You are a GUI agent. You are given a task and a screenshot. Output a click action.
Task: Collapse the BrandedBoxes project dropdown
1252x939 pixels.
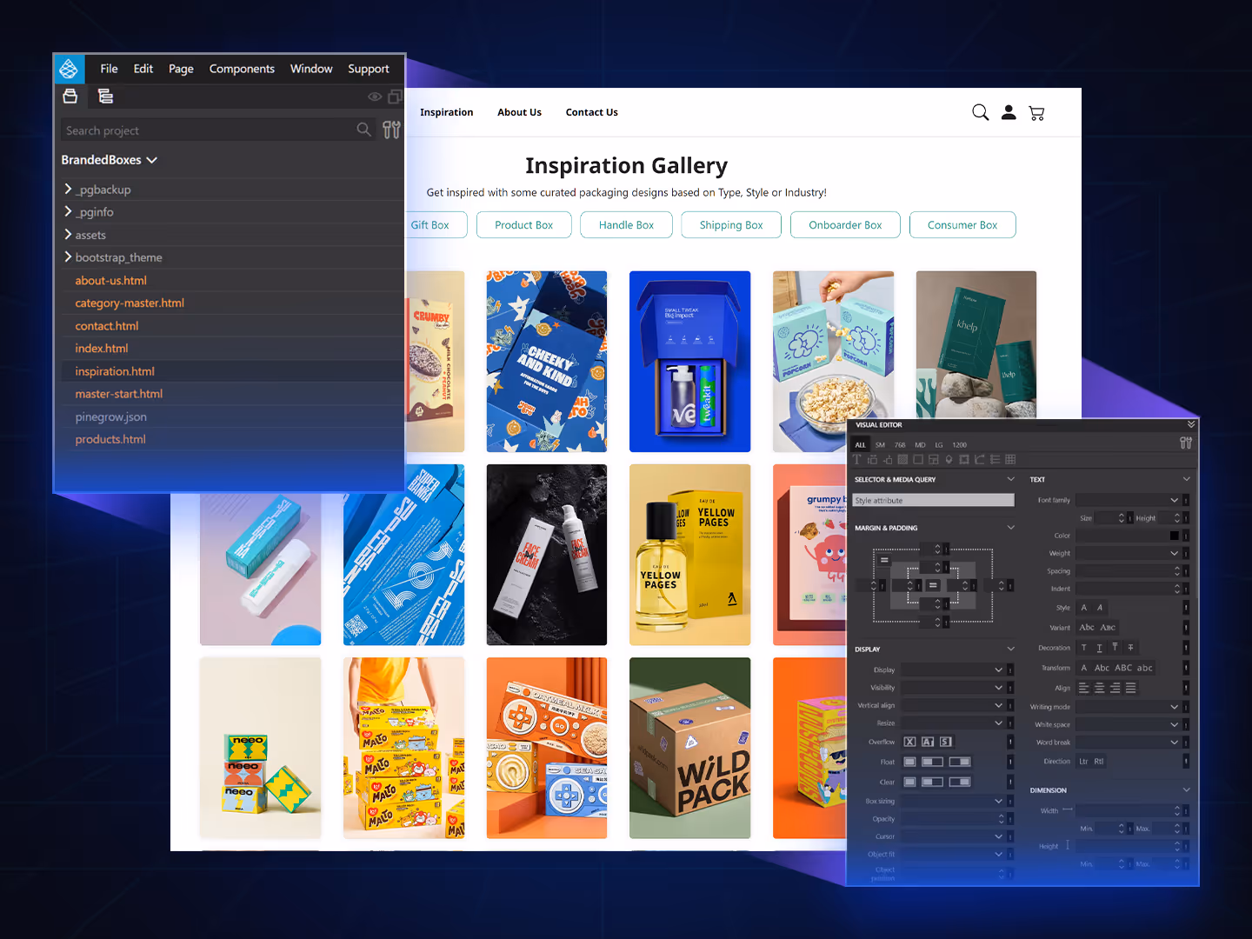[152, 160]
